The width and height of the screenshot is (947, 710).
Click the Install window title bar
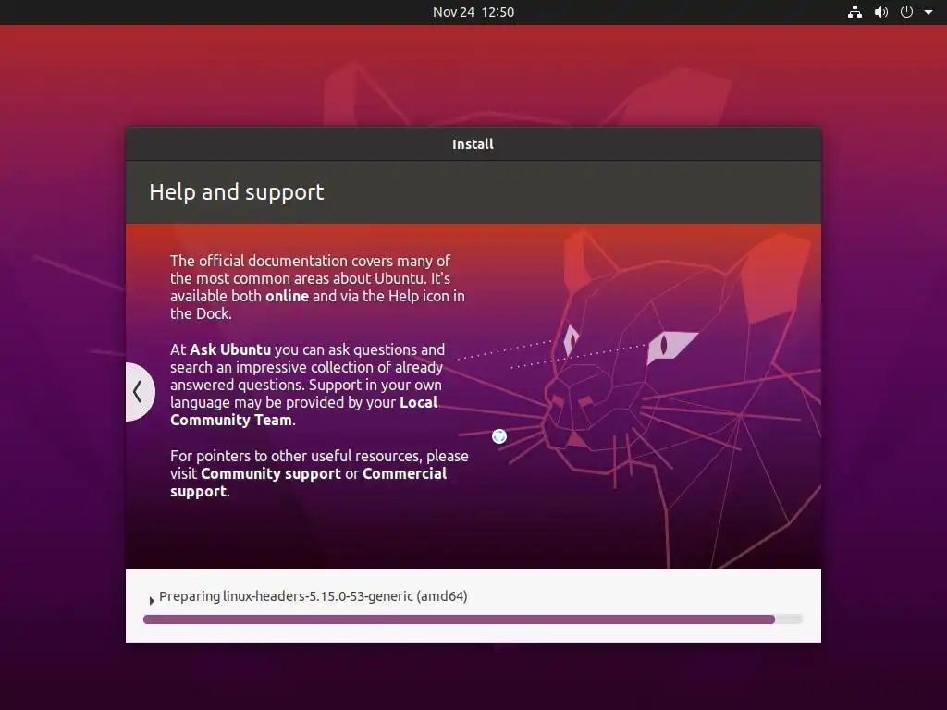tap(473, 143)
